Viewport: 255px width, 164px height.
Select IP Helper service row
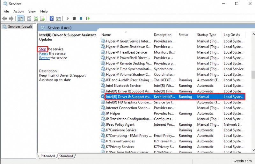coord(172,113)
